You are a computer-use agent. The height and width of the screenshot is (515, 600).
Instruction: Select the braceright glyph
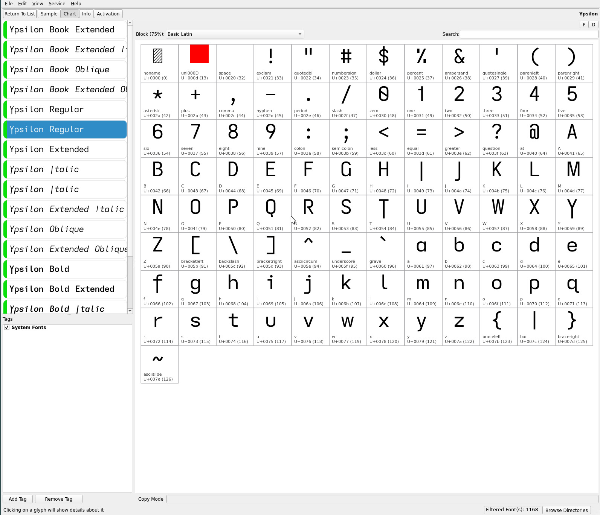tap(574, 327)
